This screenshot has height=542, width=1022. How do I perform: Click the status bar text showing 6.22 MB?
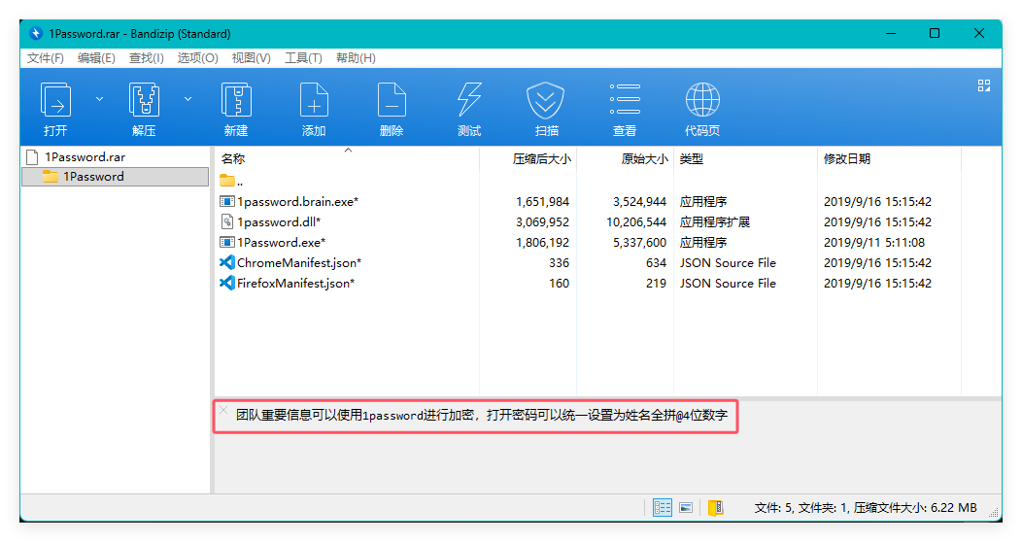pyautogui.click(x=866, y=507)
